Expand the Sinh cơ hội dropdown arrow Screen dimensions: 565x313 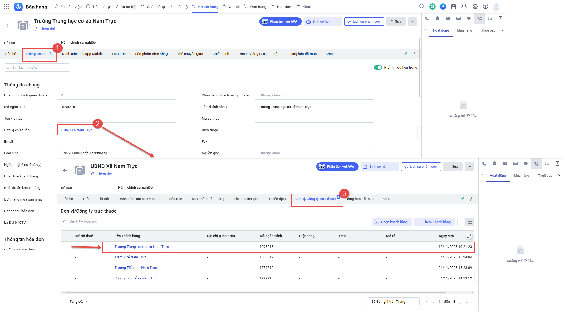click(338, 22)
